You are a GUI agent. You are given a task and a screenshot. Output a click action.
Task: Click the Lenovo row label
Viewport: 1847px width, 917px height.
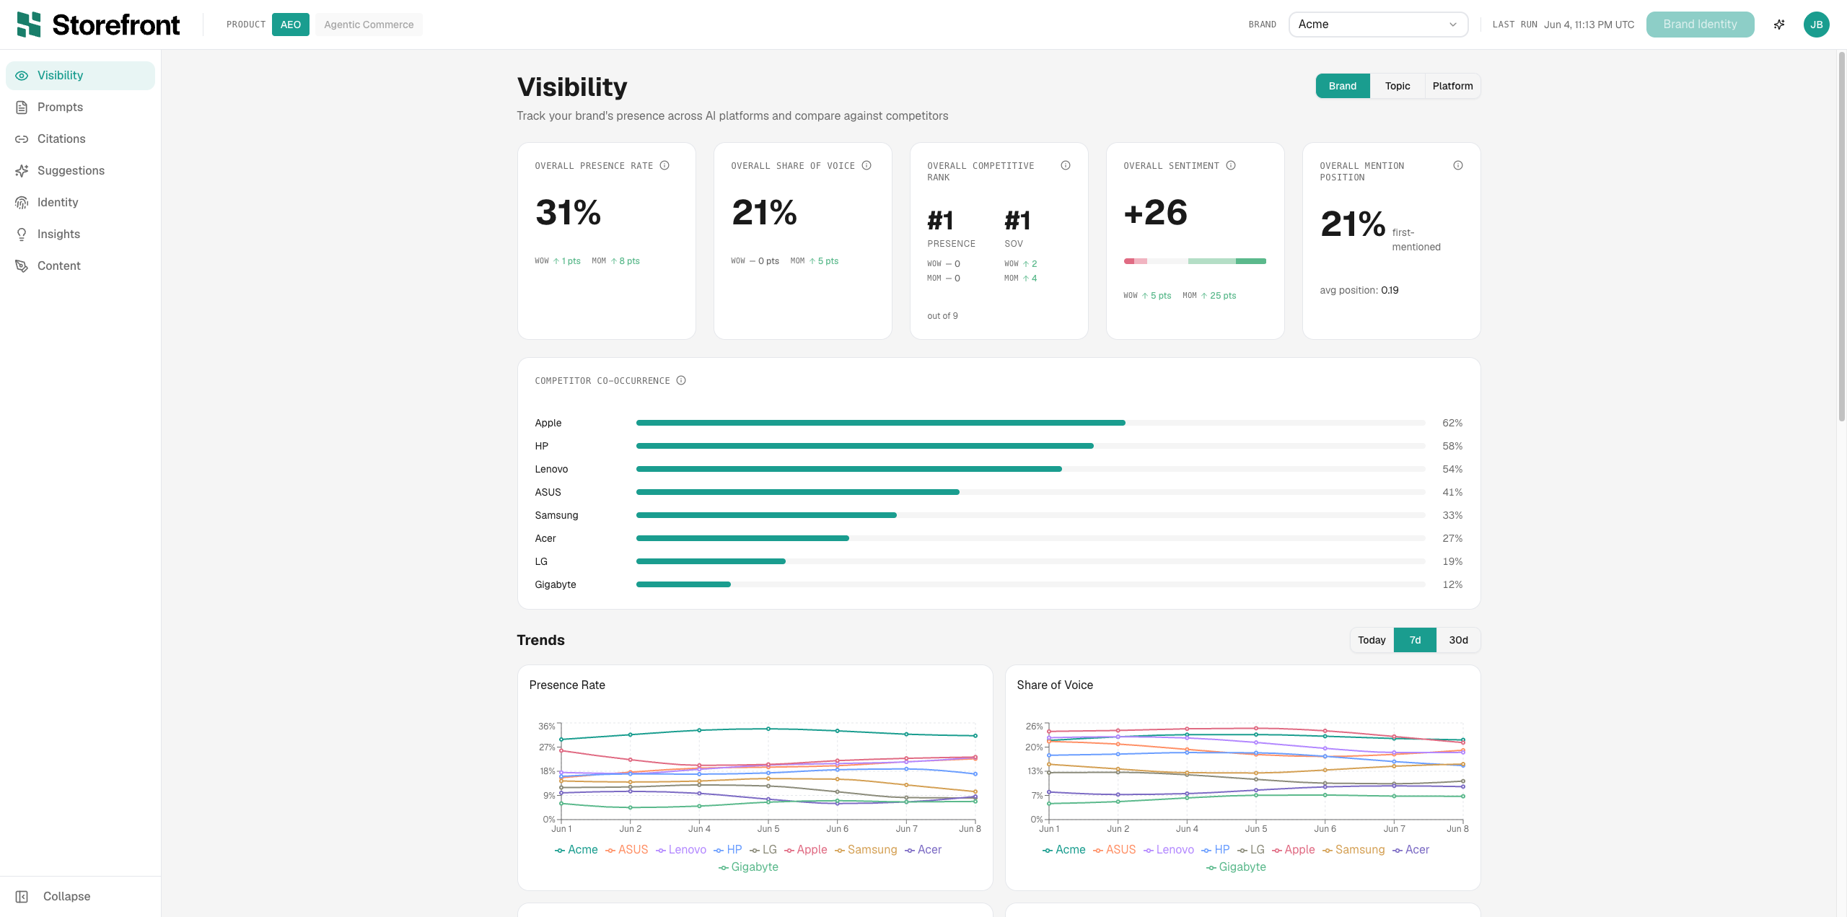(x=551, y=469)
